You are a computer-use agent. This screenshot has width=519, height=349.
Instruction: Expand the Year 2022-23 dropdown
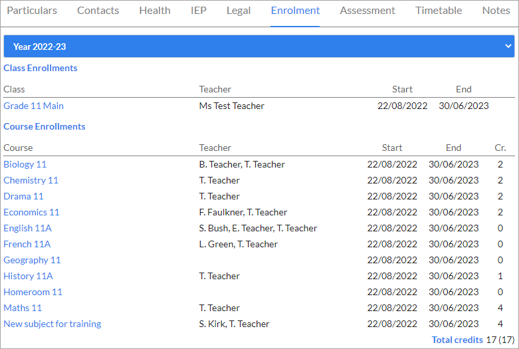pyautogui.click(x=259, y=47)
